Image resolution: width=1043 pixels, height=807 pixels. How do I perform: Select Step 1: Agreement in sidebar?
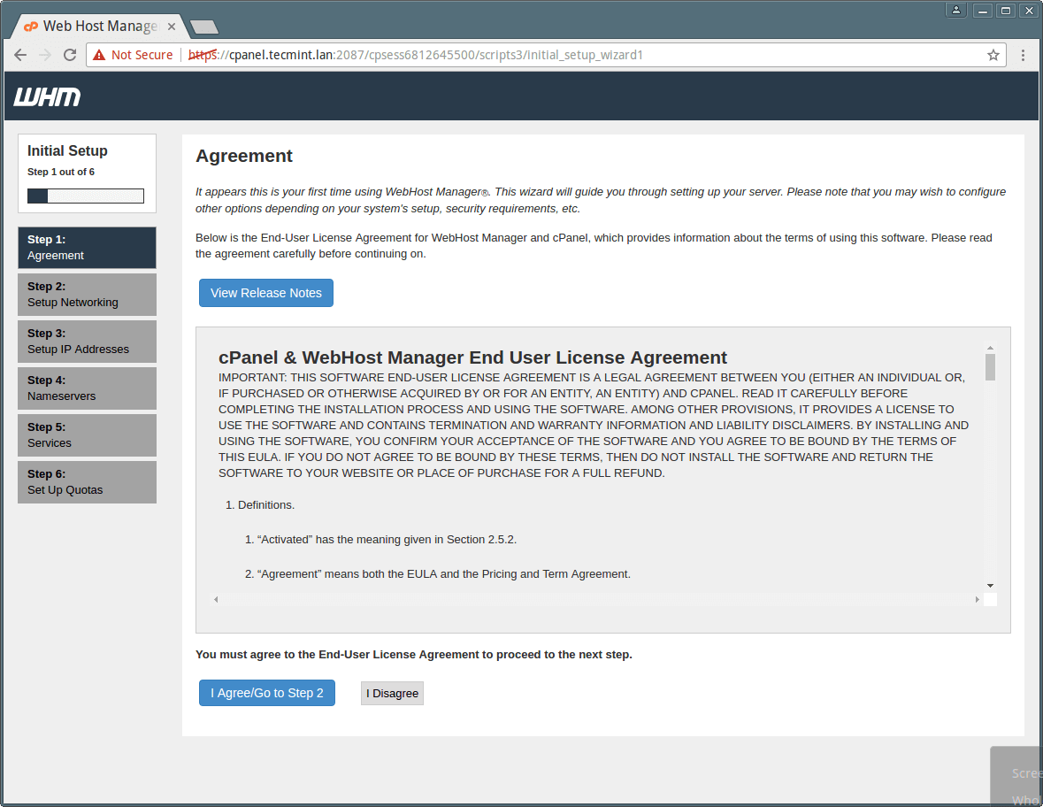coord(88,248)
